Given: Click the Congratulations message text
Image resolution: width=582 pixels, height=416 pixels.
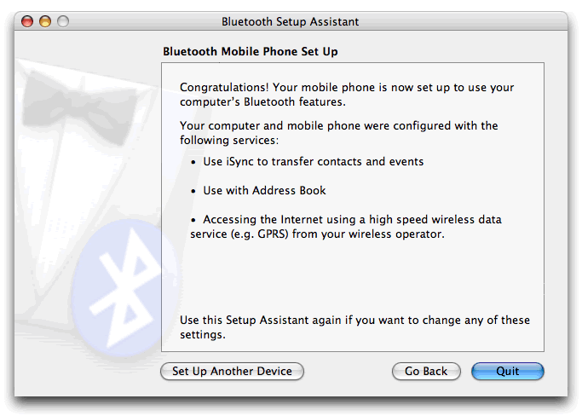Looking at the screenshot, I should pyautogui.click(x=347, y=94).
